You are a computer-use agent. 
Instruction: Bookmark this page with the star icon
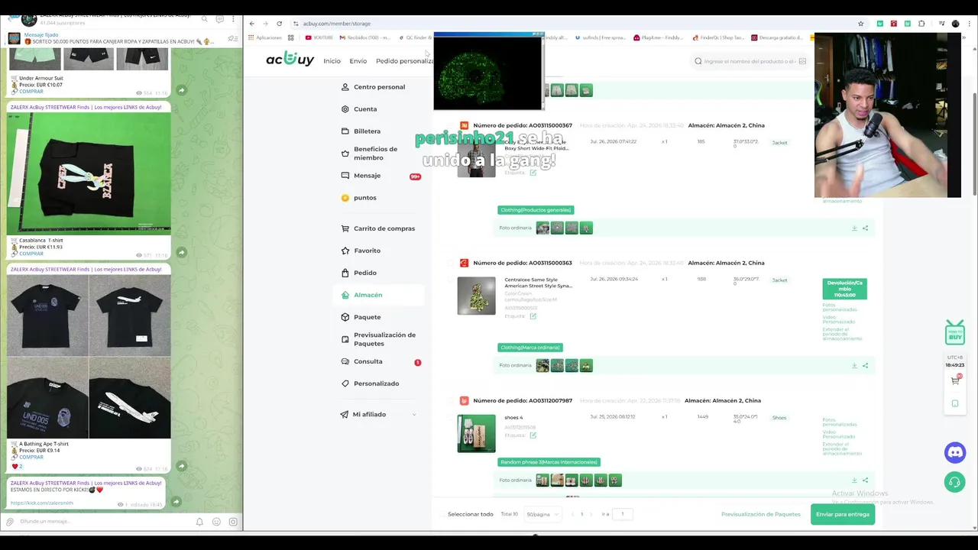pyautogui.click(x=860, y=24)
